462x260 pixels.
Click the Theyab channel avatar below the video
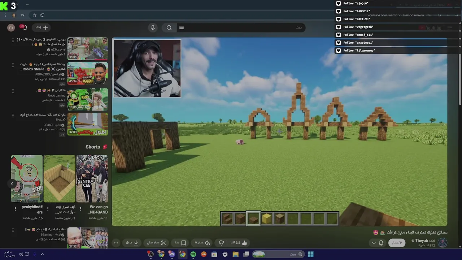443,243
